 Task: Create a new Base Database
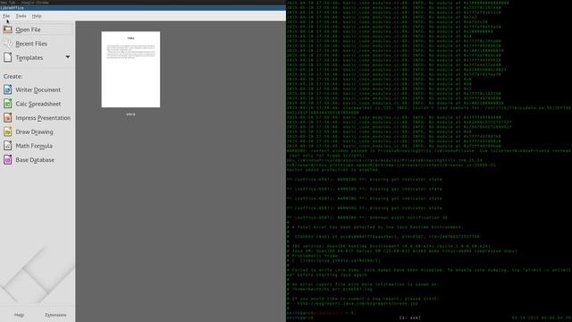pos(38,160)
